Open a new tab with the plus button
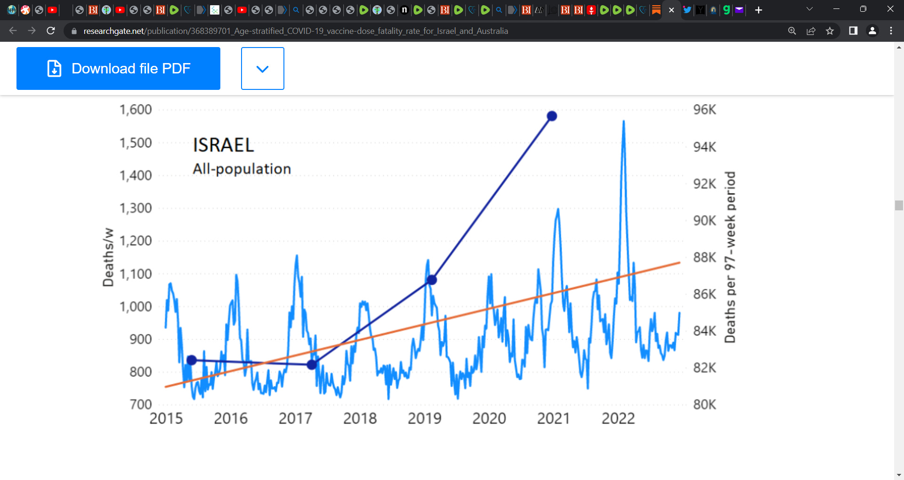Screen dimensions: 904x480 (758, 10)
